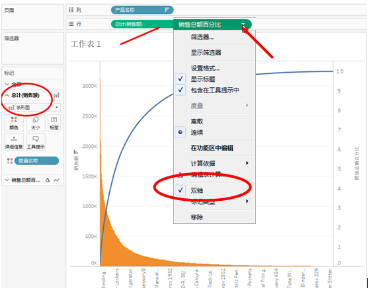Click the sort icon beside 销售额 axis
The height and width of the screenshot is (292, 369).
pyautogui.click(x=76, y=152)
